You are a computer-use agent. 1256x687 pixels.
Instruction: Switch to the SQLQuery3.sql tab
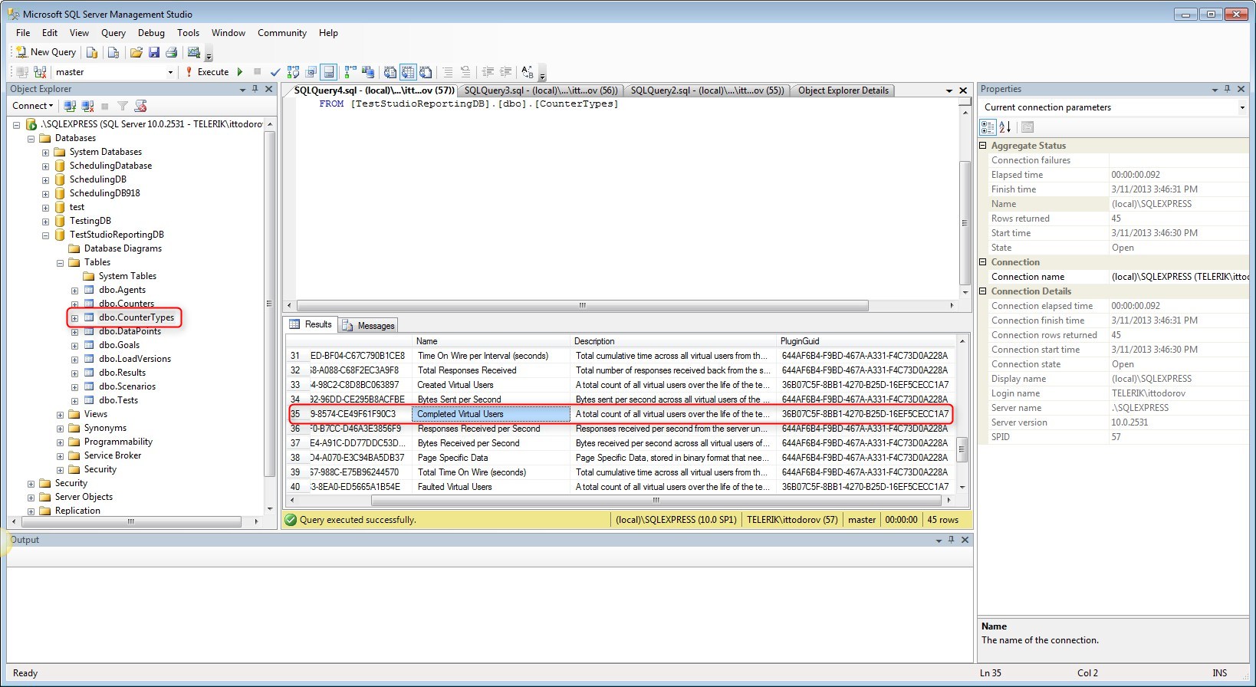(541, 90)
